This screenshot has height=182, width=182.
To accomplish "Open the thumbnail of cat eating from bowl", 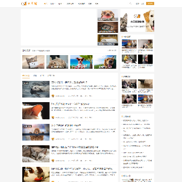I will [x=108, y=27].
